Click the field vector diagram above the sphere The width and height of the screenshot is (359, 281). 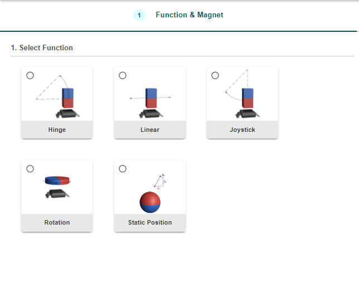159,181
